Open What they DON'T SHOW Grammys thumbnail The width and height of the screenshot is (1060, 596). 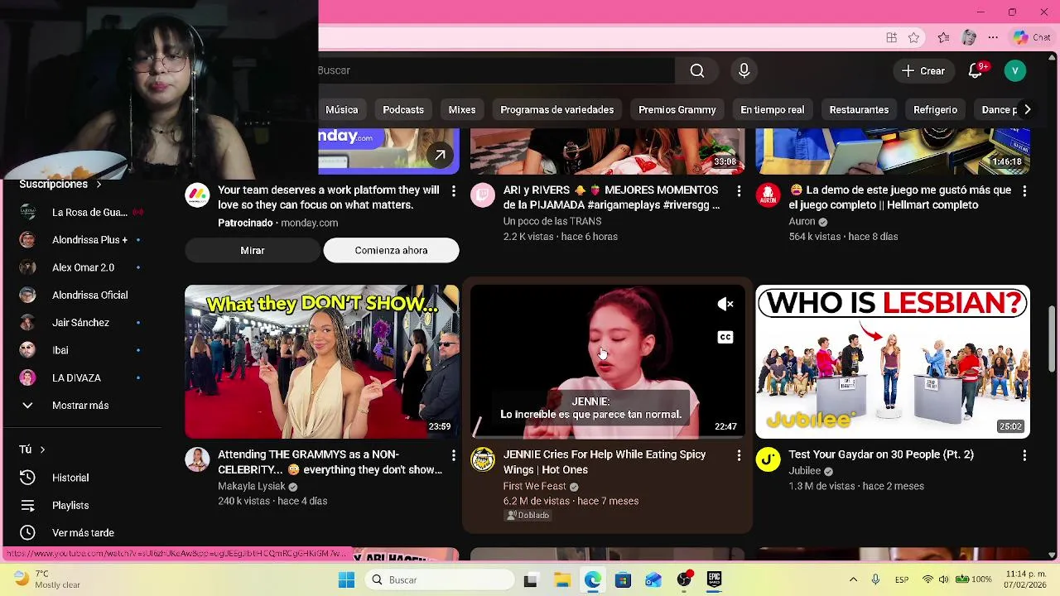(321, 362)
